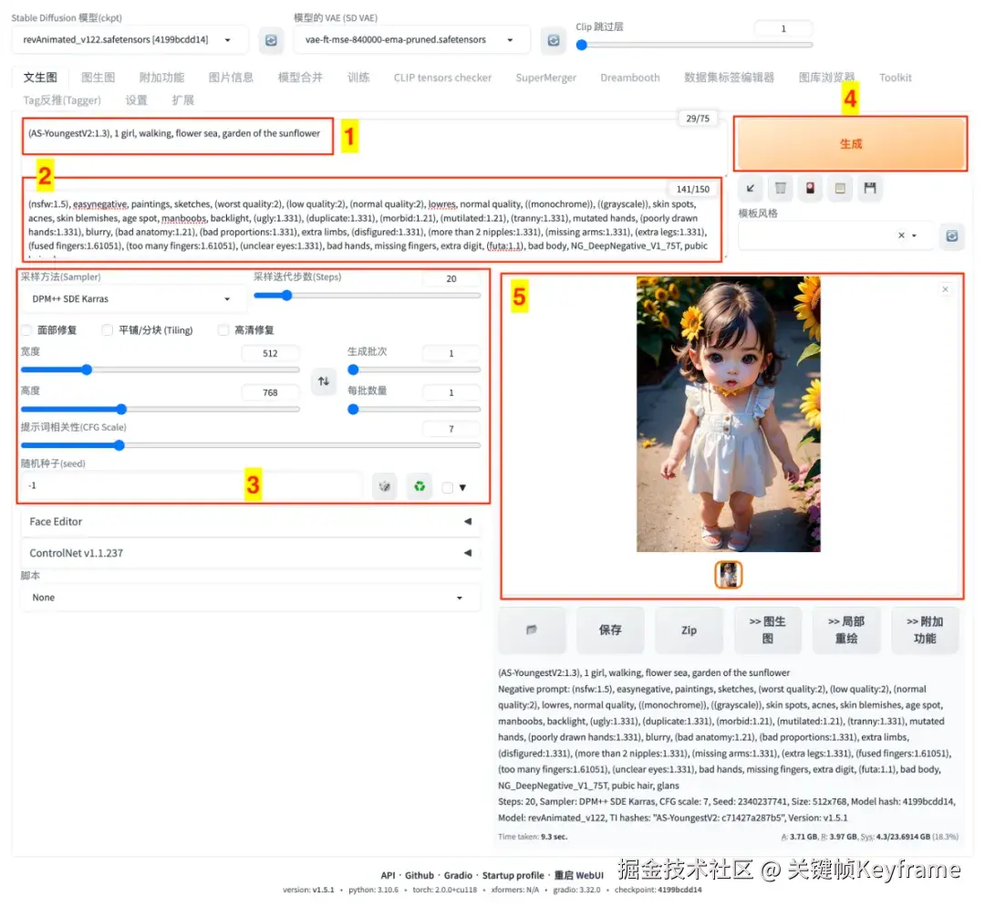This screenshot has width=985, height=907.
Task: Refresh the SD VAE model list
Action: point(553,40)
